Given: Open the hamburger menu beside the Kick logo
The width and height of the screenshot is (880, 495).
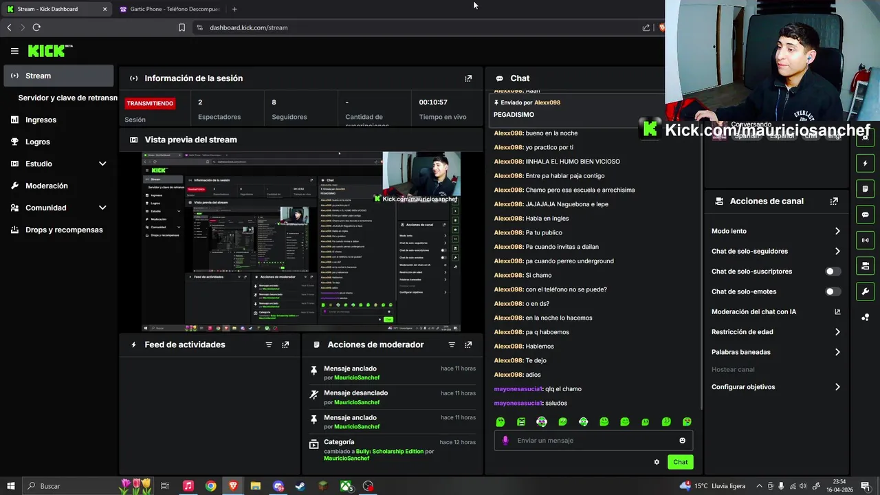Looking at the screenshot, I should coord(14,51).
